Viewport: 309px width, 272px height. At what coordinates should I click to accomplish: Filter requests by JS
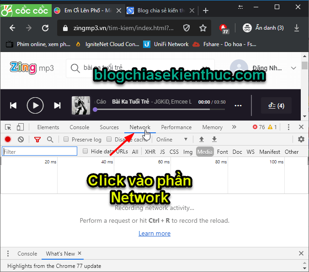[162, 152]
